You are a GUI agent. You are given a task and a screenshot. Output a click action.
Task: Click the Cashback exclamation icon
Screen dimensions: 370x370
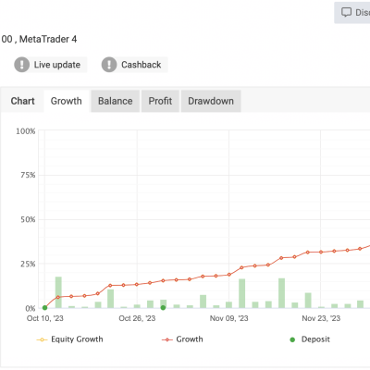(x=109, y=65)
